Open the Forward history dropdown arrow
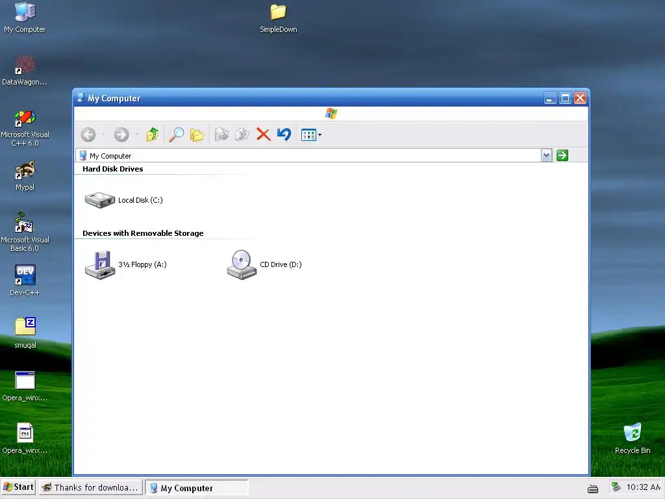This screenshot has width=665, height=499. coord(136,135)
